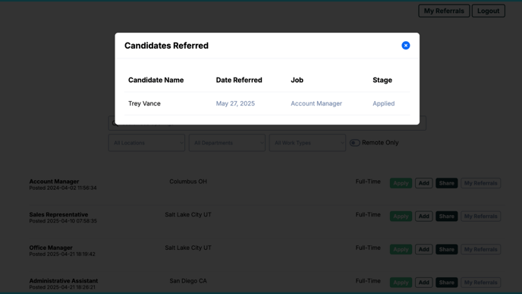
Task: Log out using the Logout button
Action: point(488,11)
